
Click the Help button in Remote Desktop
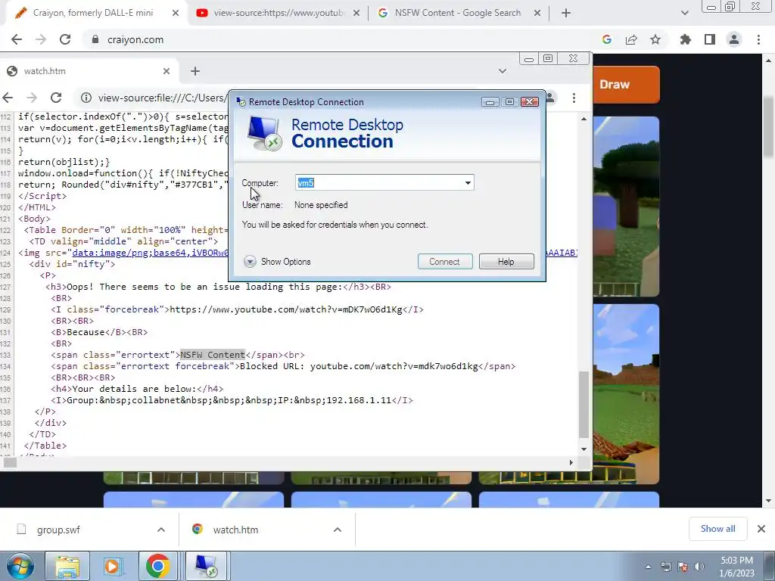click(x=506, y=262)
